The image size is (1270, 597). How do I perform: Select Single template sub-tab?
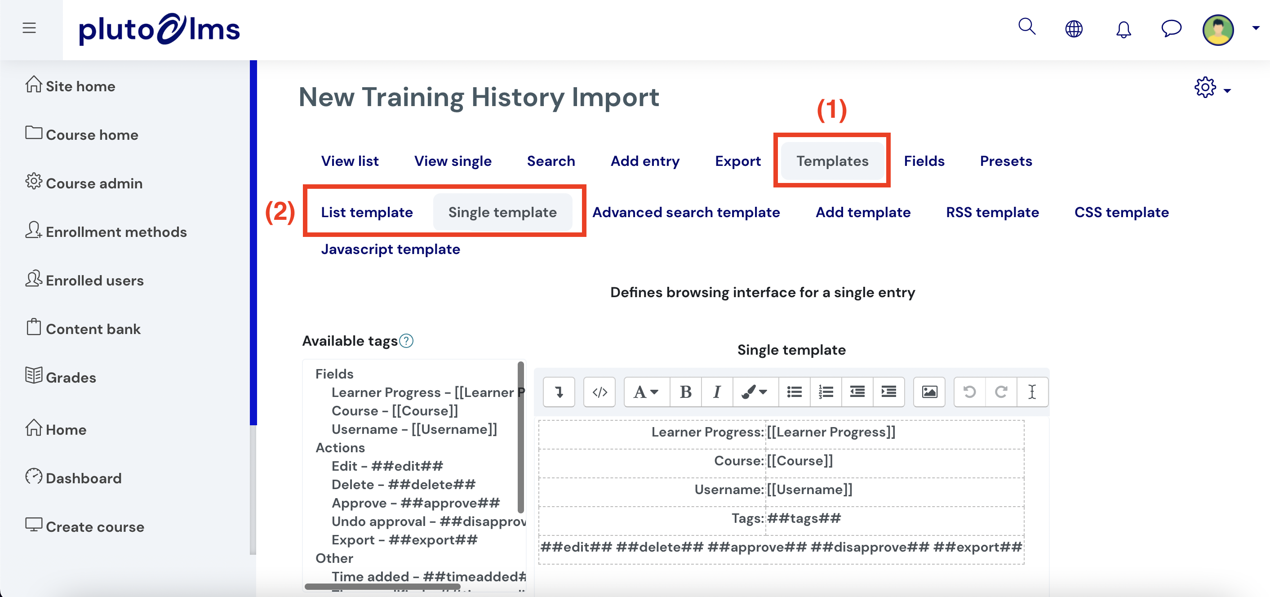[x=502, y=213]
